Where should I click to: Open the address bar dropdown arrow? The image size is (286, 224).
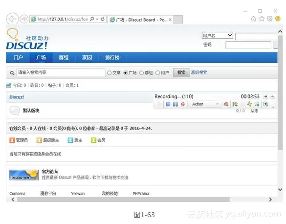(x=97, y=19)
